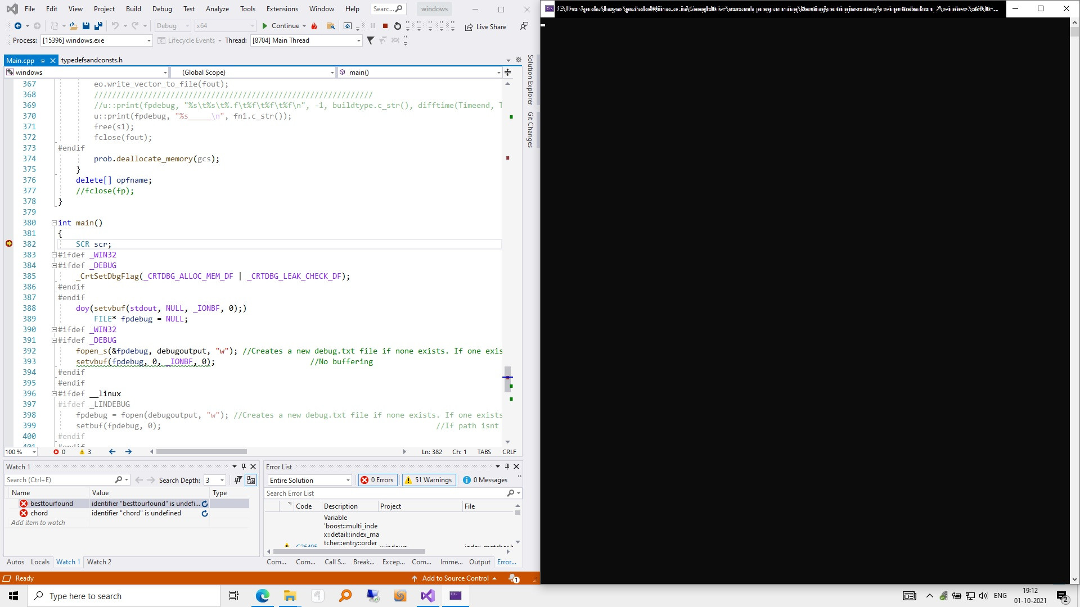Click the Find in Files icon
Viewport: 1080px width, 607px height.
pyautogui.click(x=331, y=26)
